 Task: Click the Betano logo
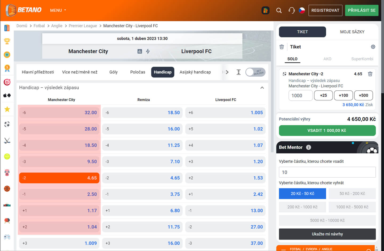[23, 10]
